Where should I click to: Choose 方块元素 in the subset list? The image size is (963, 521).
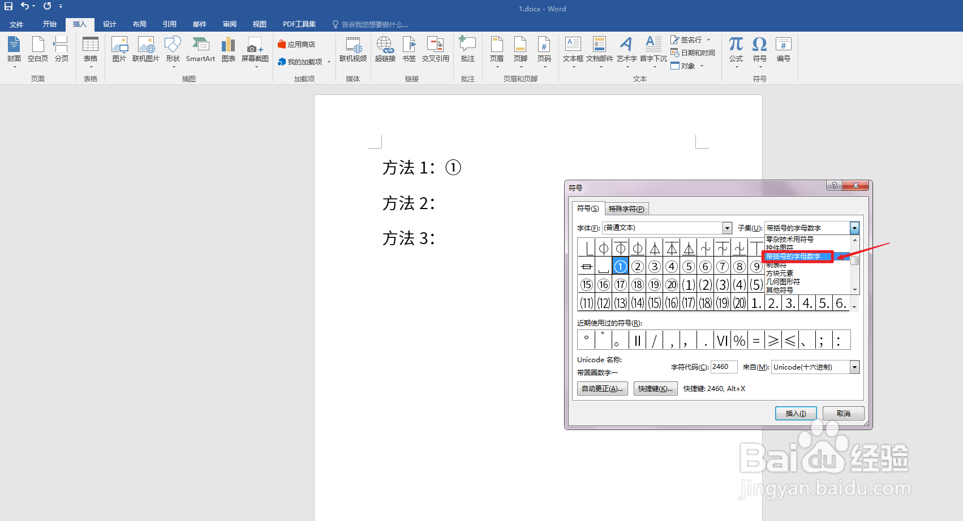[x=780, y=273]
